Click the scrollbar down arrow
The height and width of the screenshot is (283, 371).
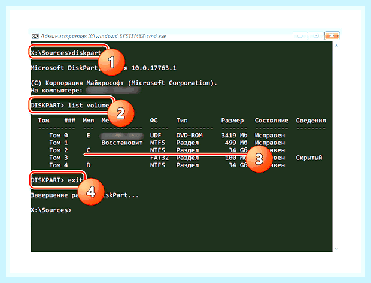pyautogui.click(x=336, y=249)
